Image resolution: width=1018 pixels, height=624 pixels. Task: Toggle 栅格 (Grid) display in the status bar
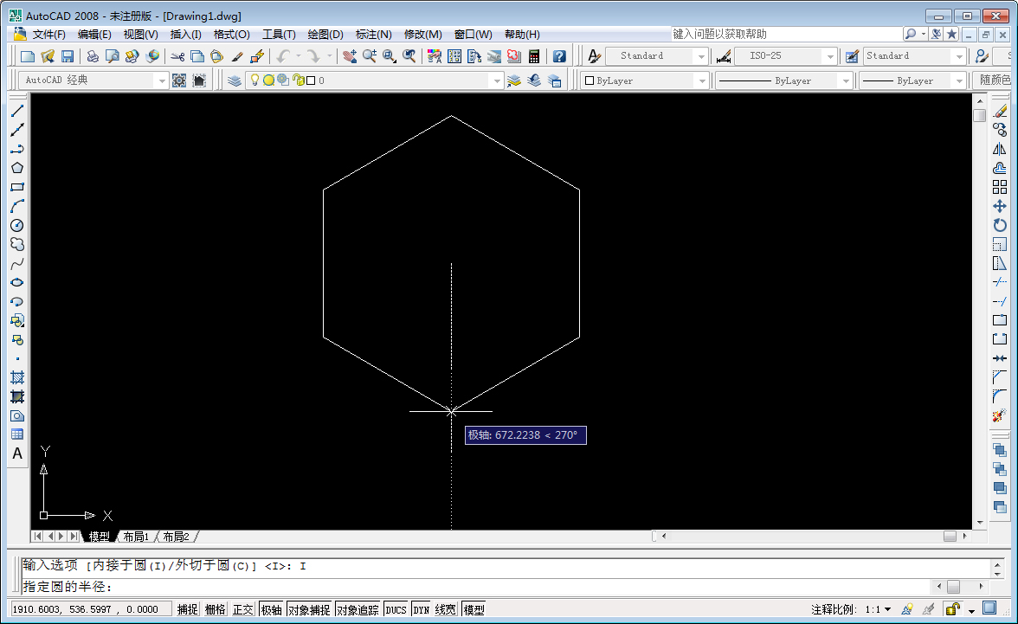216,610
